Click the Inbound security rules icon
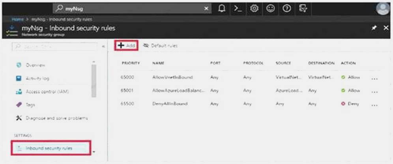This screenshot has width=393, height=164. [19, 148]
